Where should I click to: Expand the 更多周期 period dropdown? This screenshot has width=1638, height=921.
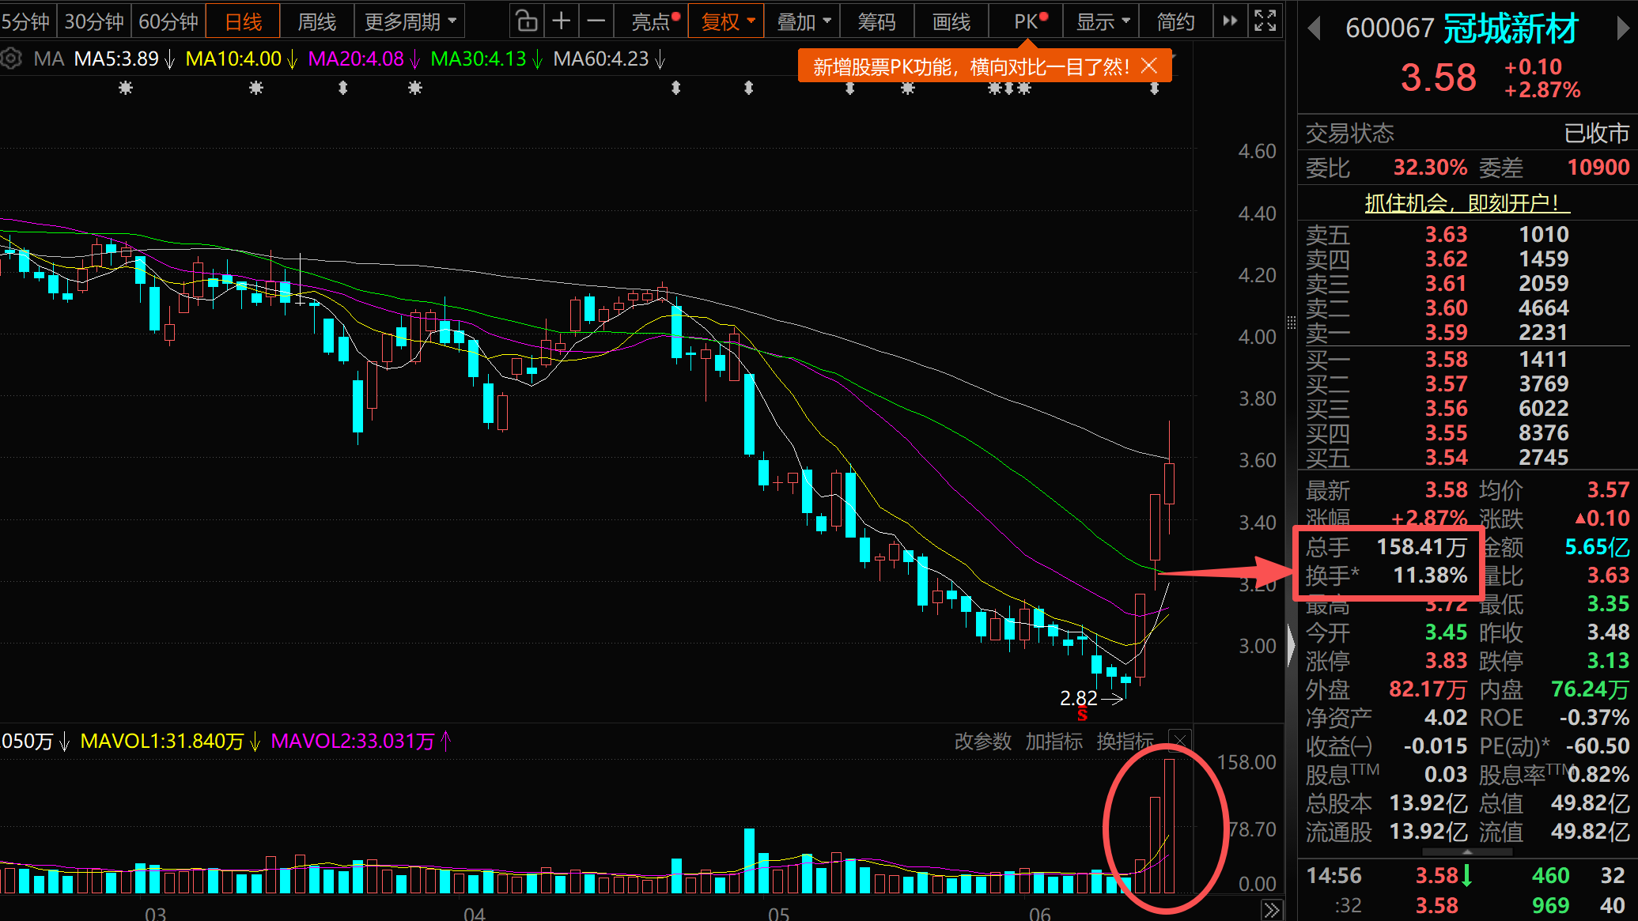click(410, 21)
